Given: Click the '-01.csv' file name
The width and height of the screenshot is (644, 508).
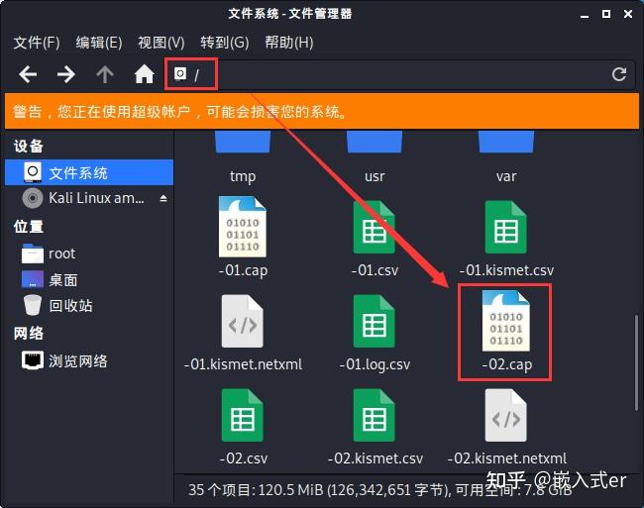Looking at the screenshot, I should [x=375, y=270].
